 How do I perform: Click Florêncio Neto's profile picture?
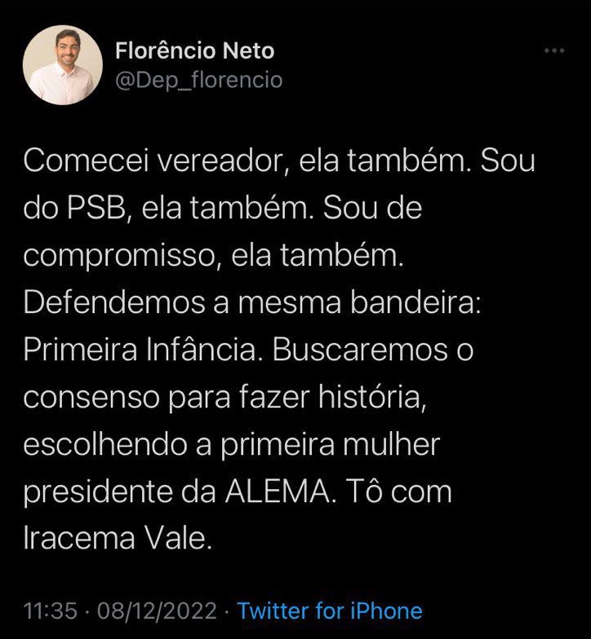[x=62, y=65]
